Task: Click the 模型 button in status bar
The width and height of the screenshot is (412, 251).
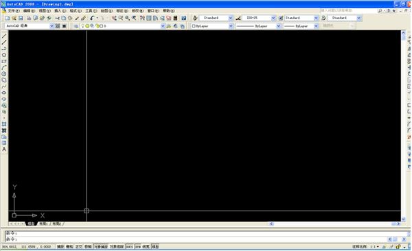Action: [x=155, y=246]
